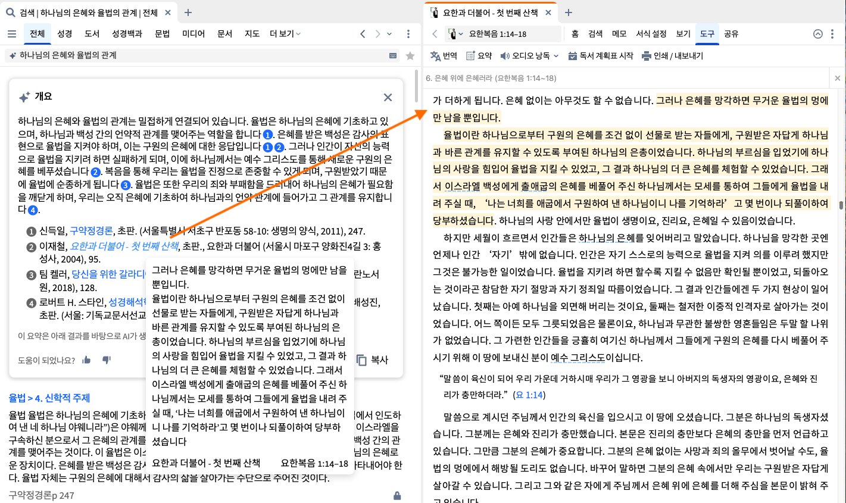The height and width of the screenshot is (503, 846).
Task: Open the 당신을 위한 갈라디아서 citation link
Action: (109, 274)
